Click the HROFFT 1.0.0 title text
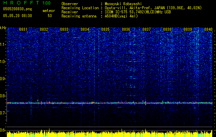This screenshot has height=137, width=216. [x=27, y=3]
